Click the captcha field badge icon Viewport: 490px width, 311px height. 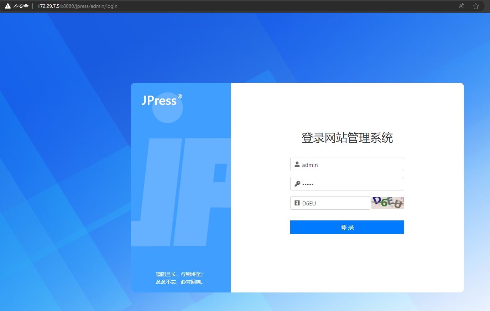click(297, 203)
